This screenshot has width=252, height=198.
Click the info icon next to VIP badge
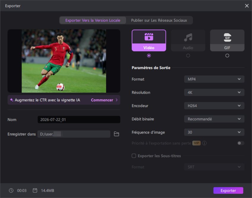(204, 143)
